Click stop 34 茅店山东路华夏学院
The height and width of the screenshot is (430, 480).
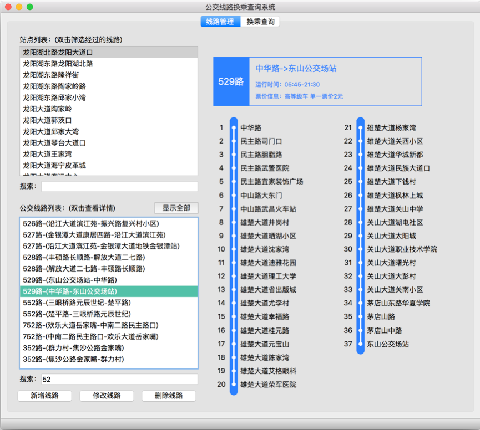tap(398, 303)
